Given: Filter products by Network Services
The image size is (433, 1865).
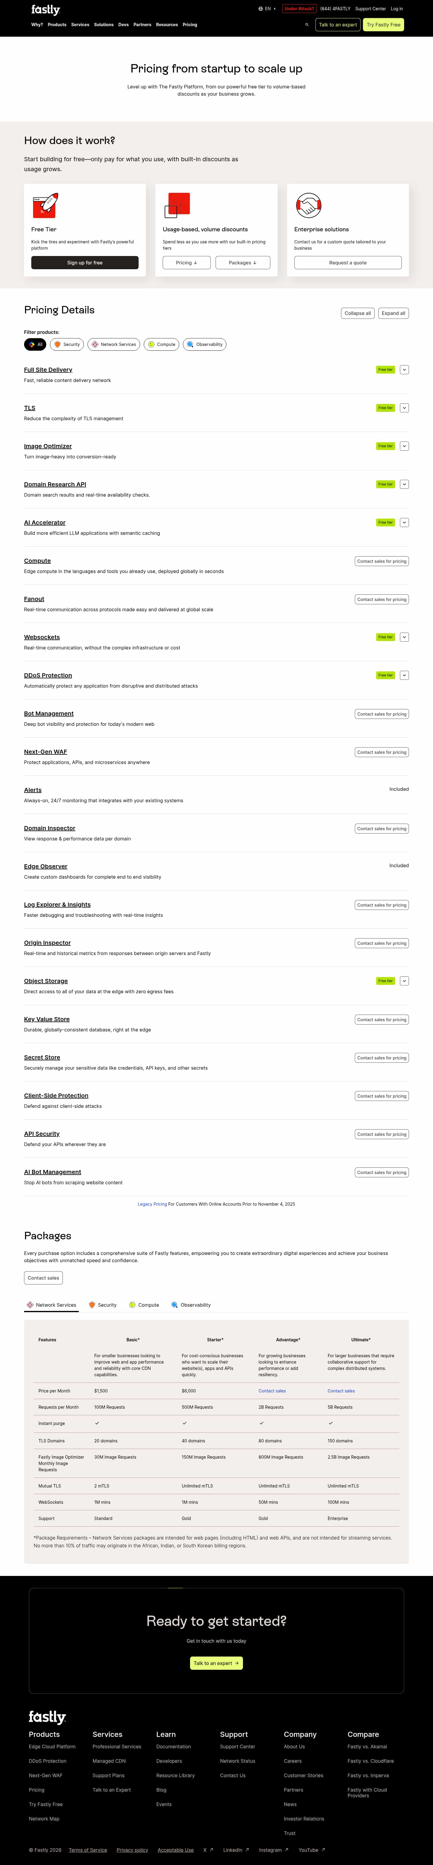Looking at the screenshot, I should [114, 345].
